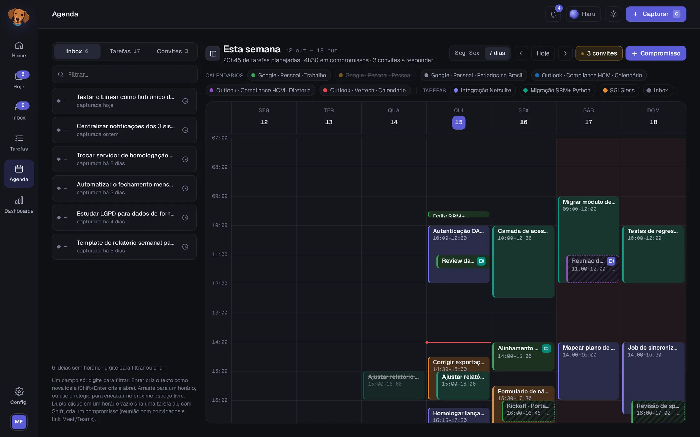Open Tarefas in the left sidebar
The height and width of the screenshot is (437, 700).
19,143
